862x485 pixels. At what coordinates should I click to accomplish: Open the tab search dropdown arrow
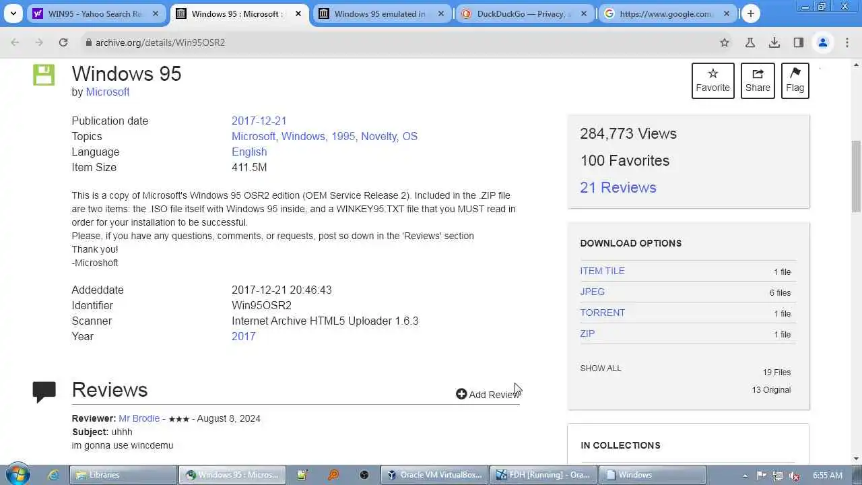[13, 13]
